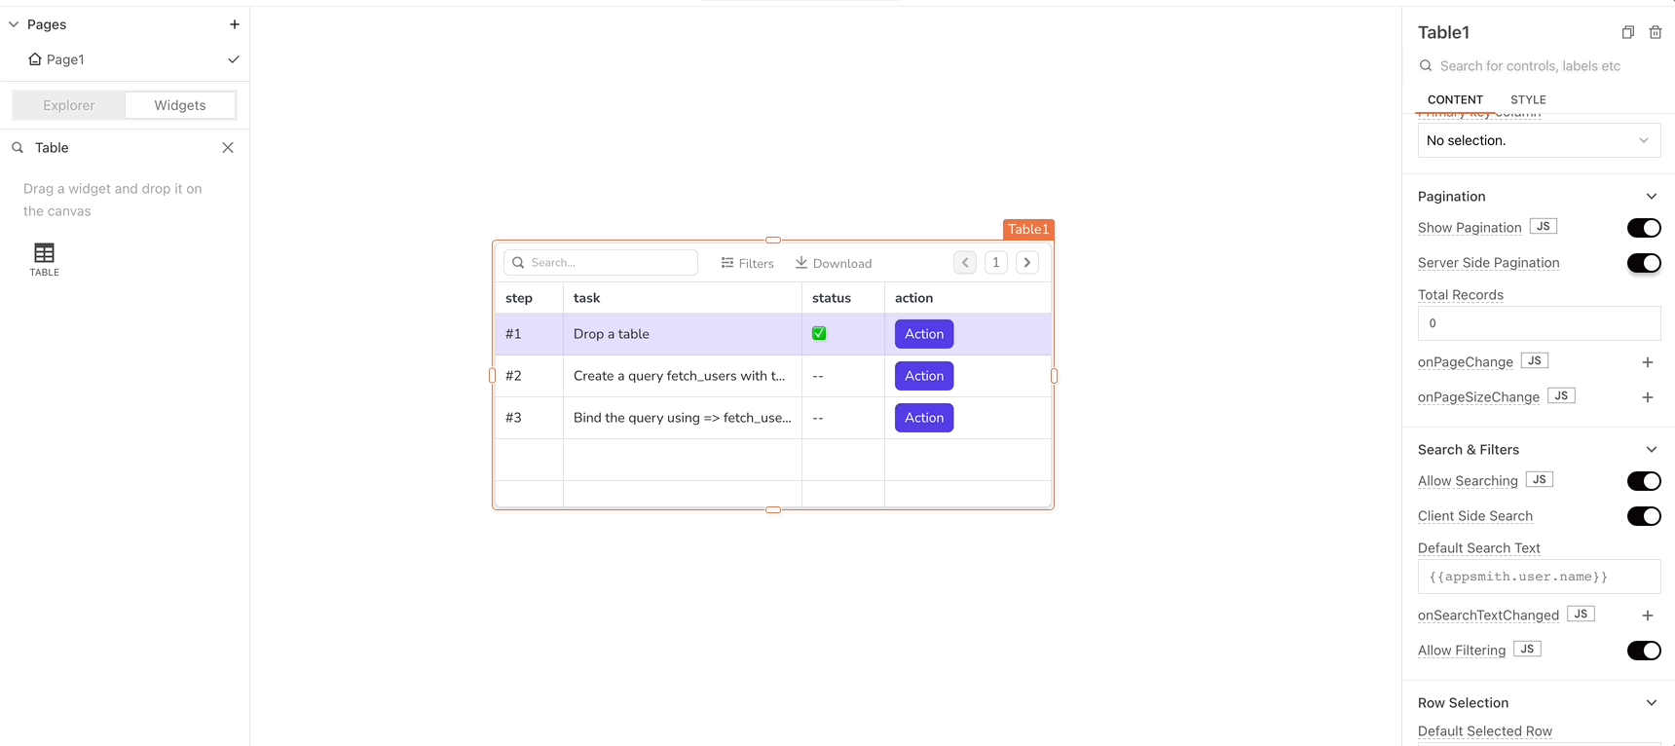Toggle JS for onSearchTextChanged
The image size is (1675, 746).
pos(1581,614)
